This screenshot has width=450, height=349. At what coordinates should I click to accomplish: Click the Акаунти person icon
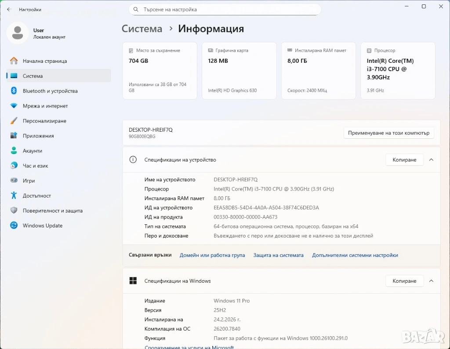(x=14, y=151)
